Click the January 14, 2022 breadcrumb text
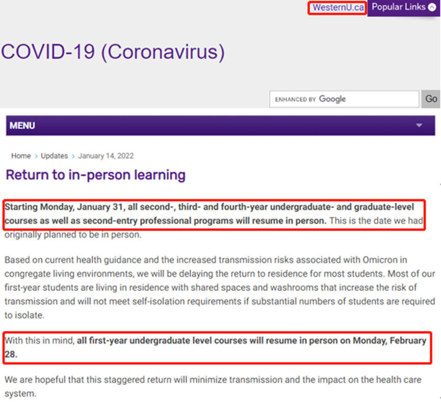Viewport: 441px width, 402px height. [x=106, y=156]
